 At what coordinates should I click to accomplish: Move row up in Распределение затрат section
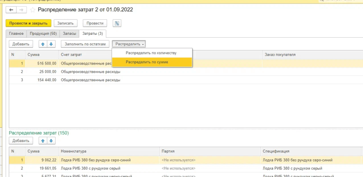coord(43,141)
